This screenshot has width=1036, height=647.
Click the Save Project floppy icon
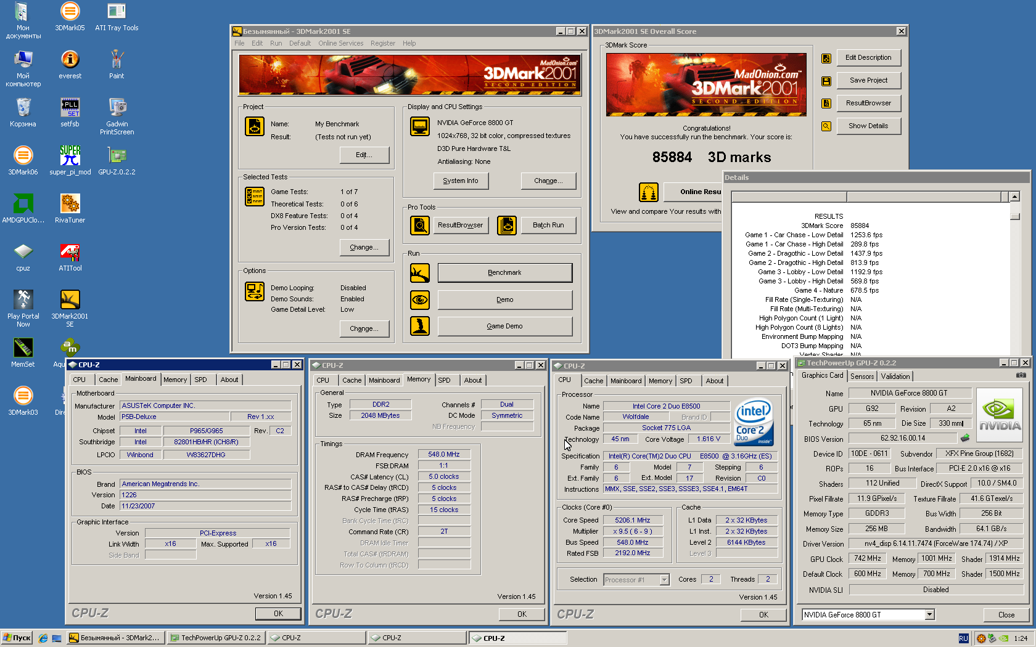(x=826, y=81)
